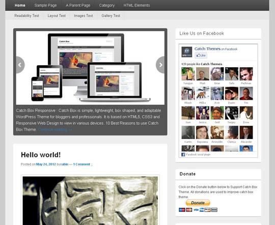This screenshot has width=275, height=225.
Task: Go to previous slide with left arrow
Action: tap(20, 65)
